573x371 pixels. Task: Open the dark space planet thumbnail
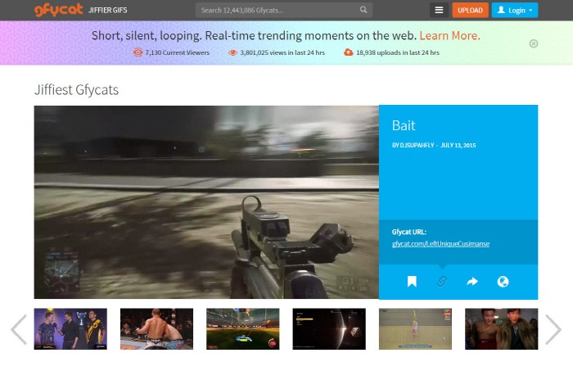[329, 329]
